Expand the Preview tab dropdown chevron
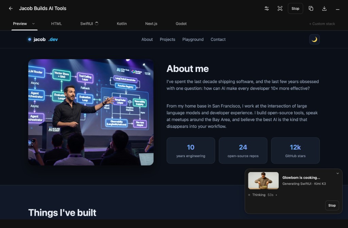 34,24
